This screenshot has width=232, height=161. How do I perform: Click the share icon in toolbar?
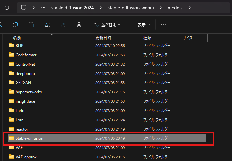pos(63,25)
